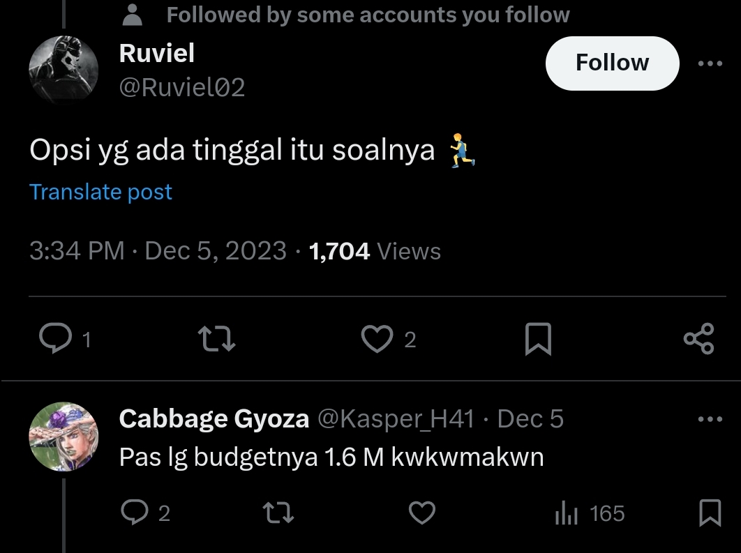The image size is (741, 553).
Task: Open the @Kasper_H41 profile handle
Action: pyautogui.click(x=396, y=419)
